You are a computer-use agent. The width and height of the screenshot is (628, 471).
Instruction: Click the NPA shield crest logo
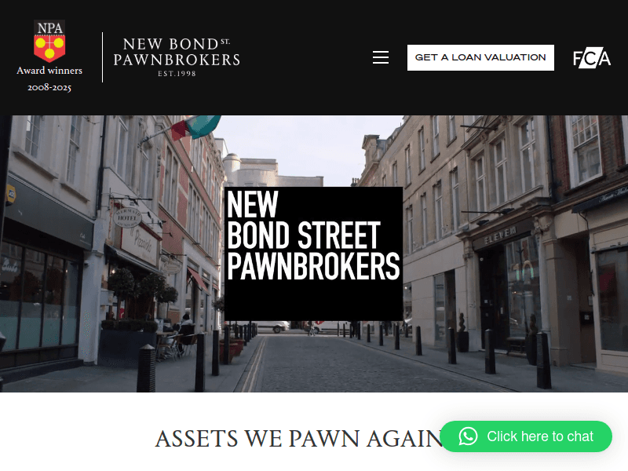click(x=49, y=42)
